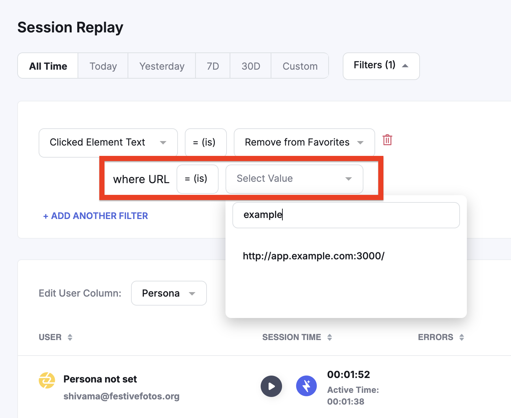
Task: Delete the filter with the trash icon
Action: click(x=387, y=140)
